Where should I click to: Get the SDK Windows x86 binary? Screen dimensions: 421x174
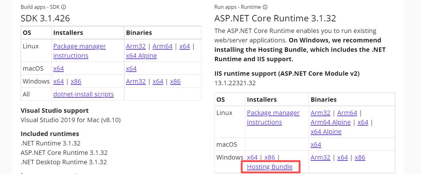tap(175, 81)
